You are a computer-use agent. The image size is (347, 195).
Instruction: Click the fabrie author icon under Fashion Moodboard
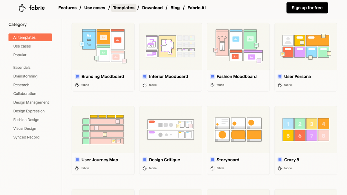212,85
